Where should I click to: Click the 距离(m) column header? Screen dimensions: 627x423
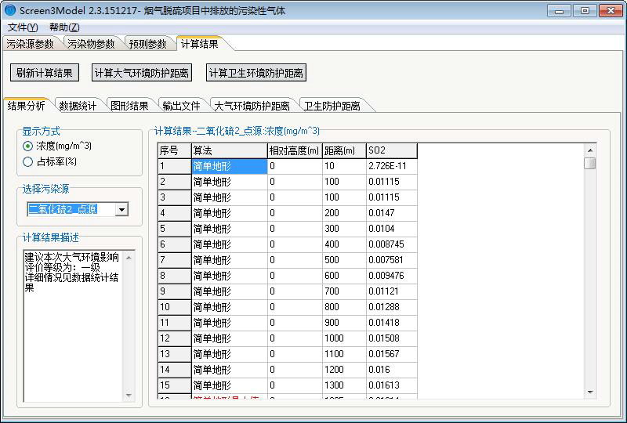344,150
